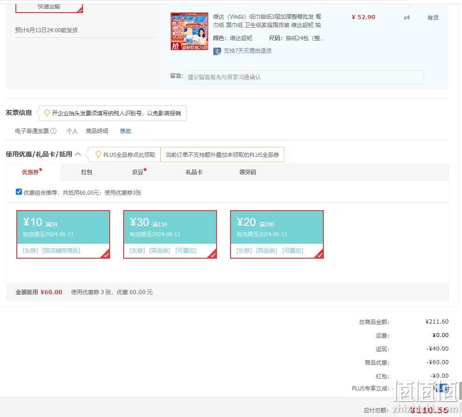Viewport: 462px width, 417px height.
Task: Click the 运费 value ¥0.00
Action: pyautogui.click(x=441, y=335)
